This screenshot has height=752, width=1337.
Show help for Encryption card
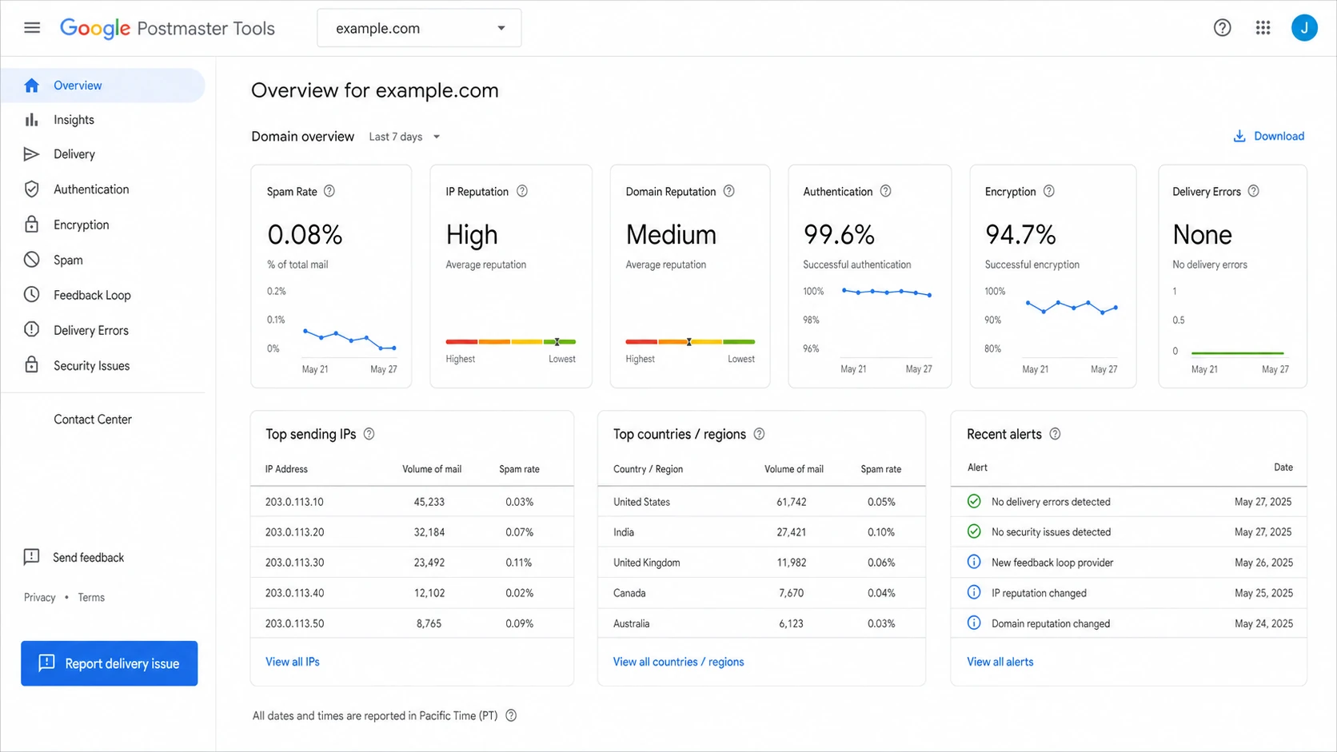tap(1049, 192)
